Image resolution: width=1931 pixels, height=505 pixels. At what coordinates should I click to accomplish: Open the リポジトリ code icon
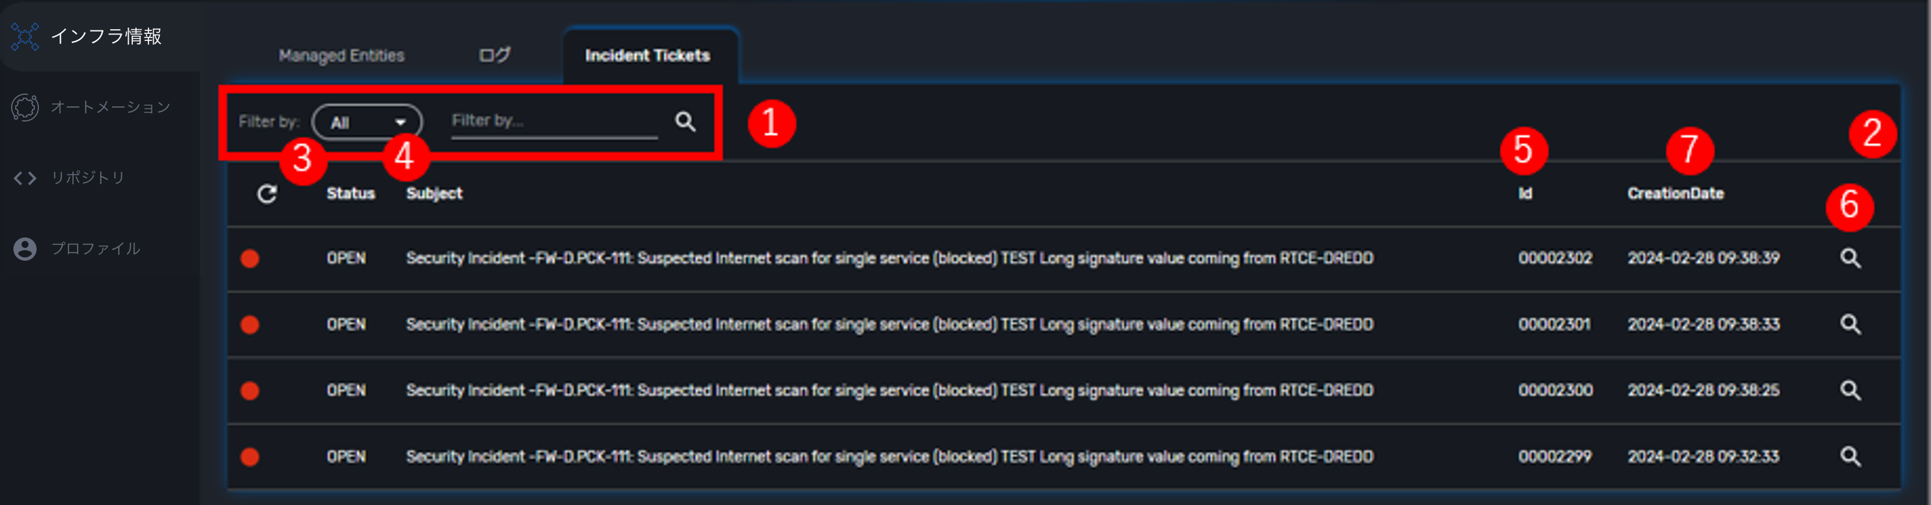(x=24, y=178)
